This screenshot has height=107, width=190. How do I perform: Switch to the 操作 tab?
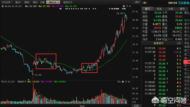tap(182, 9)
